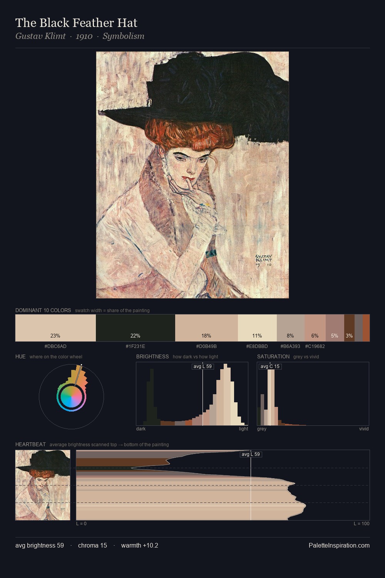The height and width of the screenshot is (578, 385).
Task: Click the 'HEARTBEAT' section heading
Action: (x=30, y=444)
